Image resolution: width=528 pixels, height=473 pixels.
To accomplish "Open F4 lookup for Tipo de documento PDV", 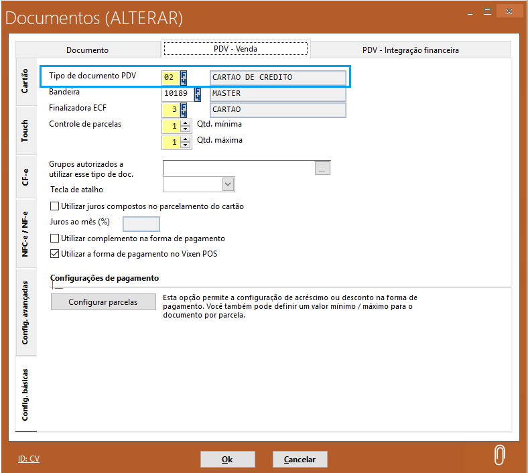I will [x=184, y=78].
